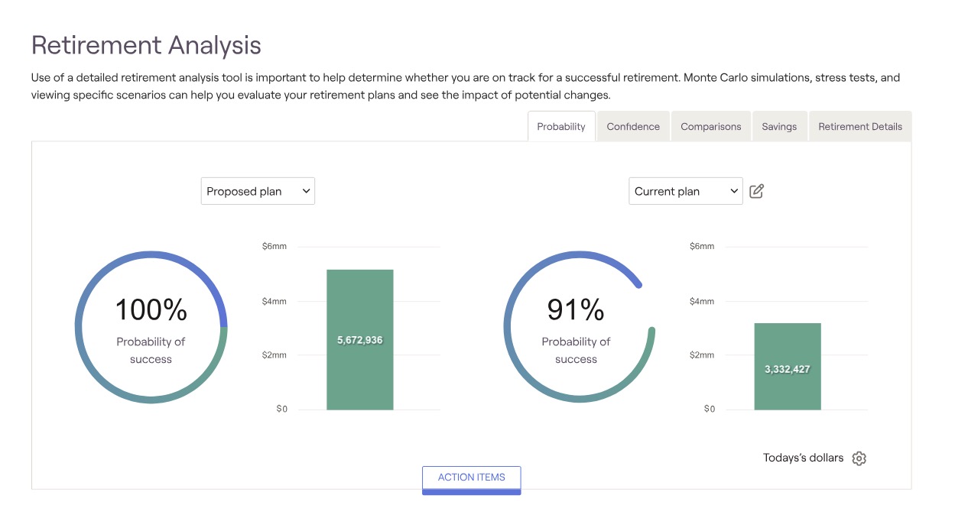The height and width of the screenshot is (518, 968).
Task: Click the edit pencil icon beside Current plan
Action: click(x=756, y=191)
